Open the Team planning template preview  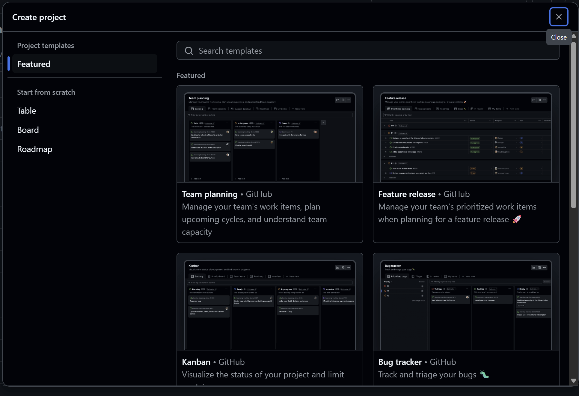pos(270,134)
